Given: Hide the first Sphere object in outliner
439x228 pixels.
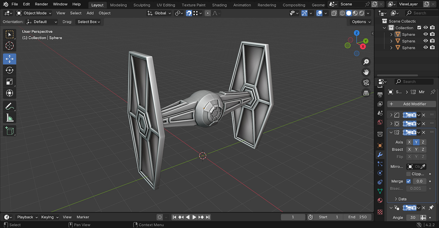Looking at the screenshot, I should coord(426,34).
